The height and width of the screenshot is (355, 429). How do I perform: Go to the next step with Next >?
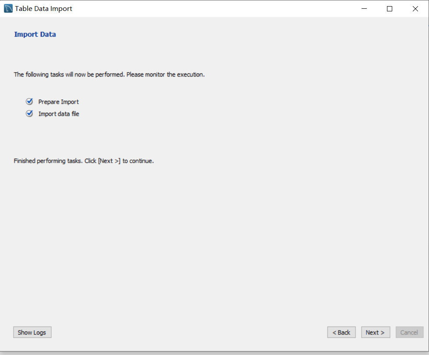pos(375,332)
